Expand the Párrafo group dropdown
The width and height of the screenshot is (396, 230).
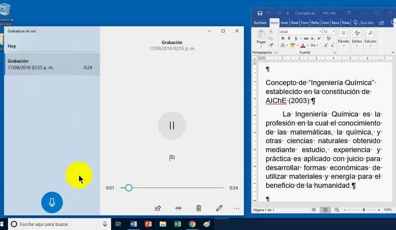(x=344, y=39)
